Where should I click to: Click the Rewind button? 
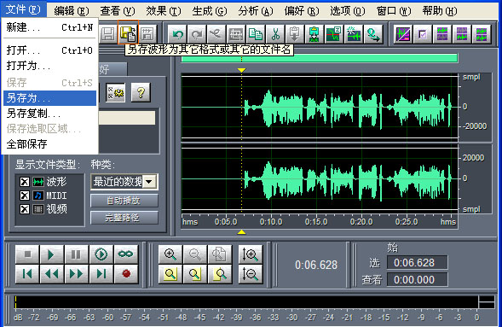point(52,274)
